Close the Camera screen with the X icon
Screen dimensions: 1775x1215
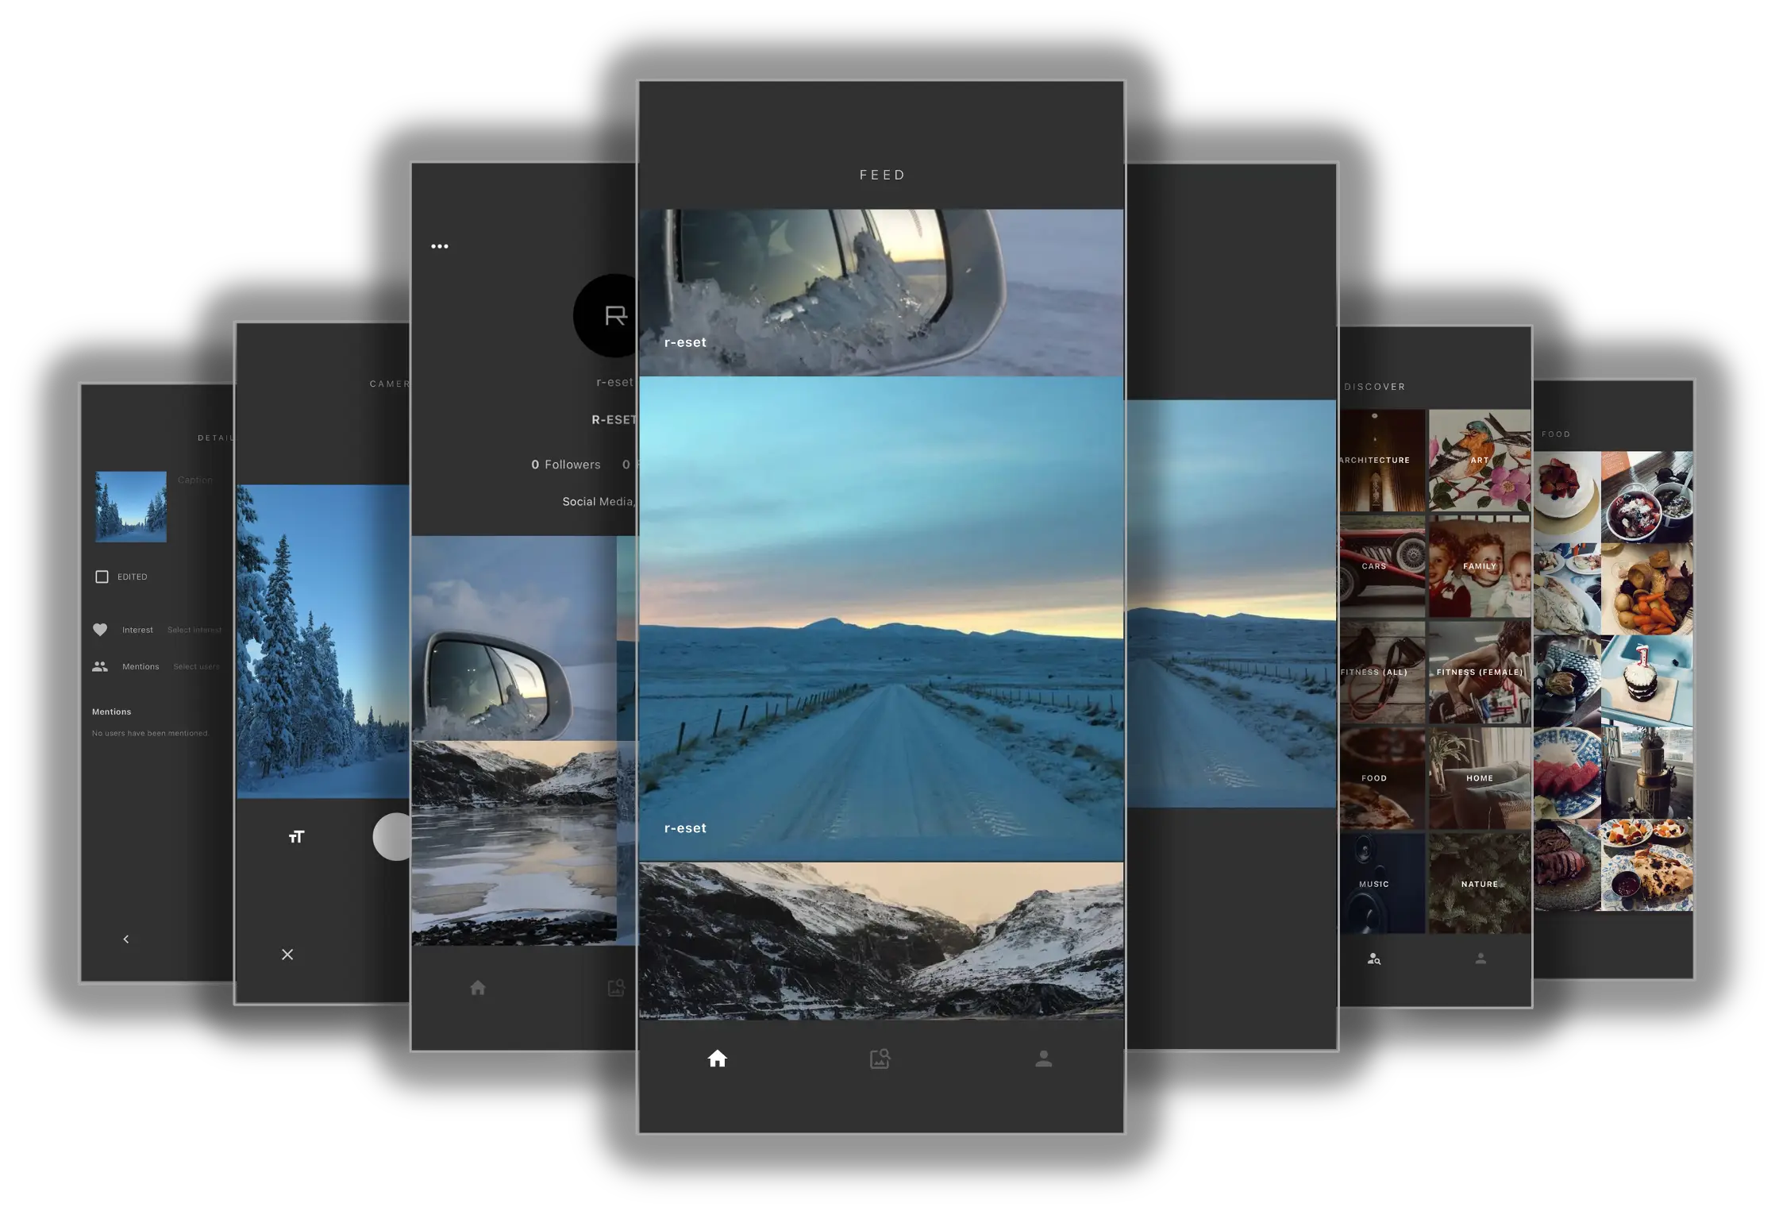tap(287, 955)
